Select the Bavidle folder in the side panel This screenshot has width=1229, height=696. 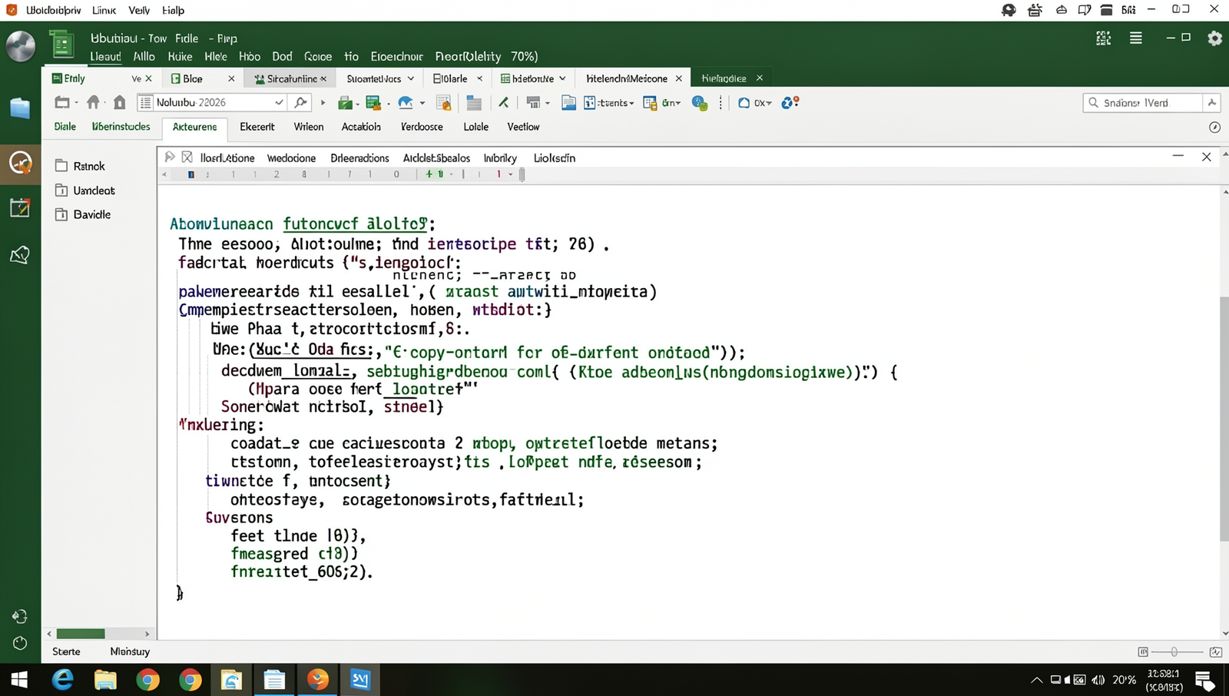point(83,214)
